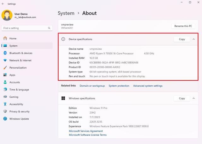Click the Accessibility figure icon
This screenshot has height=144, width=202.
tap(5, 104)
